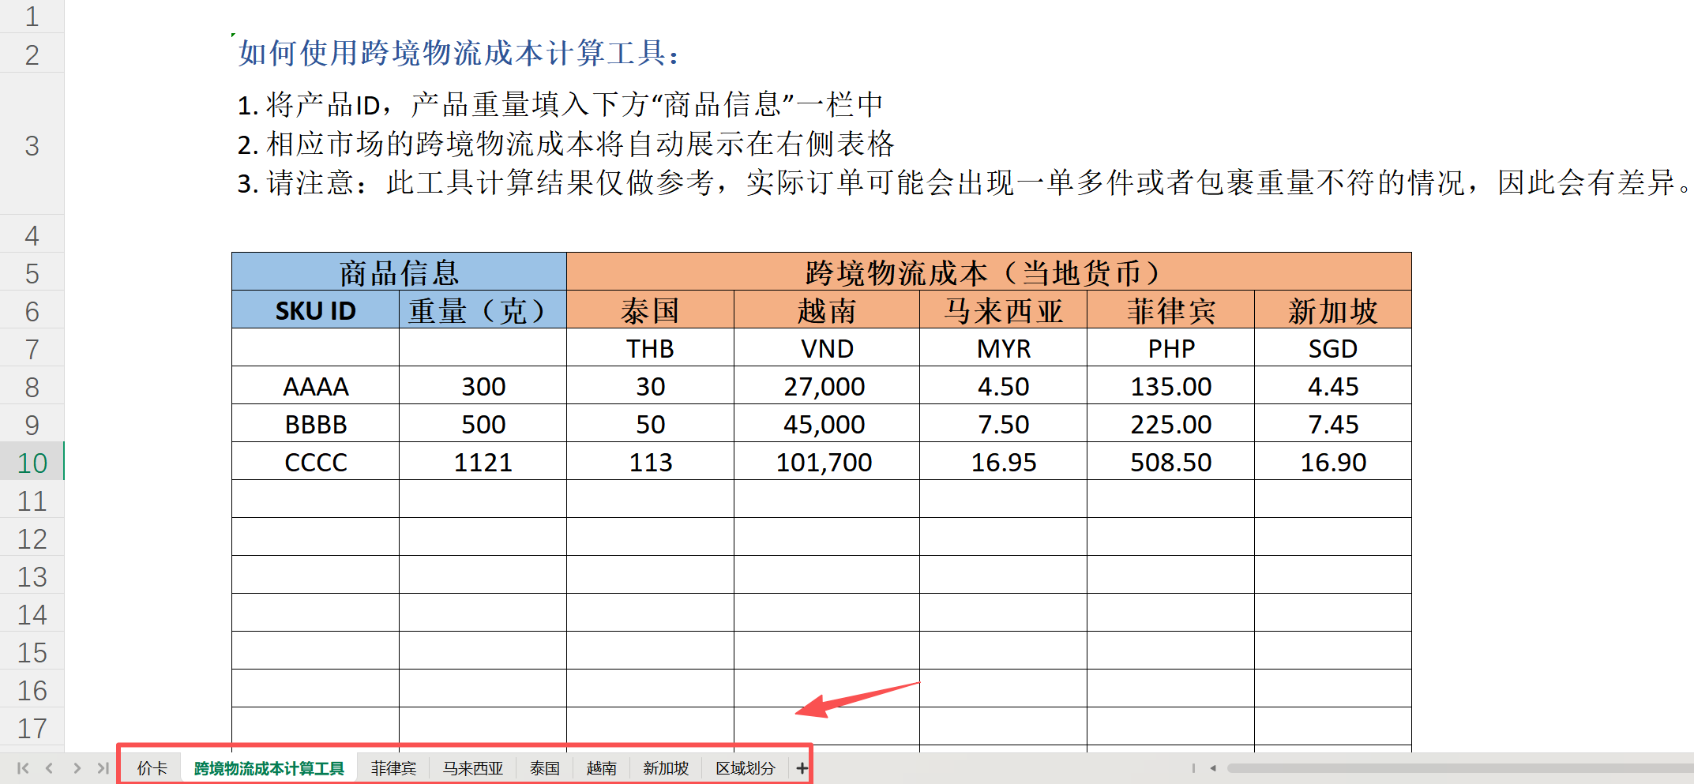Screen dimensions: 1694x784
Task: Jump to the first sheet tab navigation arrow
Action: point(23,767)
